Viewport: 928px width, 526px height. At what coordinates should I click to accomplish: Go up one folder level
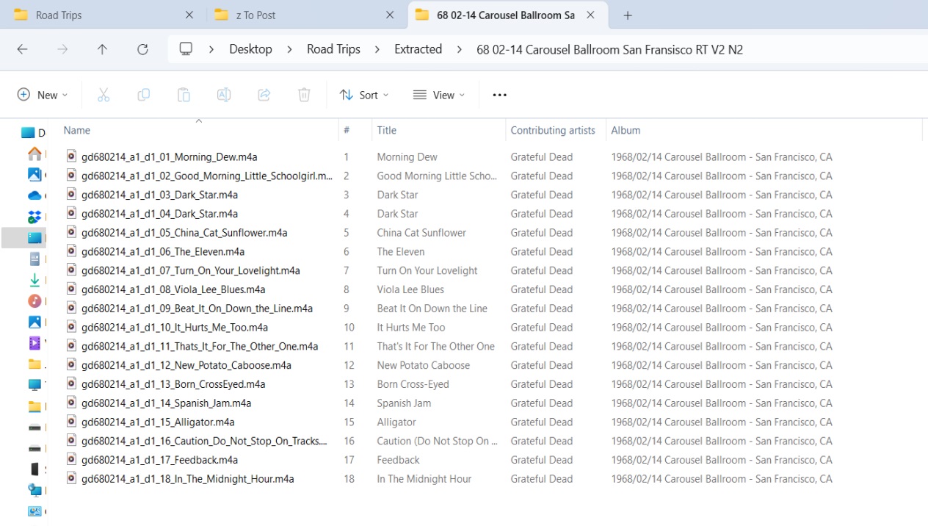coord(102,49)
